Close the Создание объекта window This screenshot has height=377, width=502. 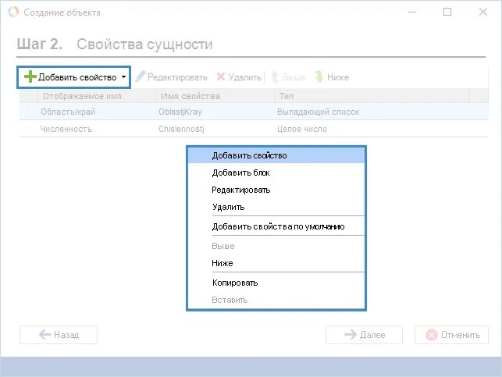(x=482, y=12)
